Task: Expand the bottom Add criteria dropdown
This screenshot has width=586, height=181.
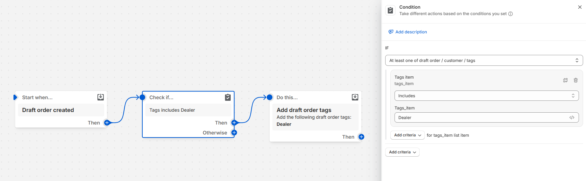Action: tap(402, 152)
